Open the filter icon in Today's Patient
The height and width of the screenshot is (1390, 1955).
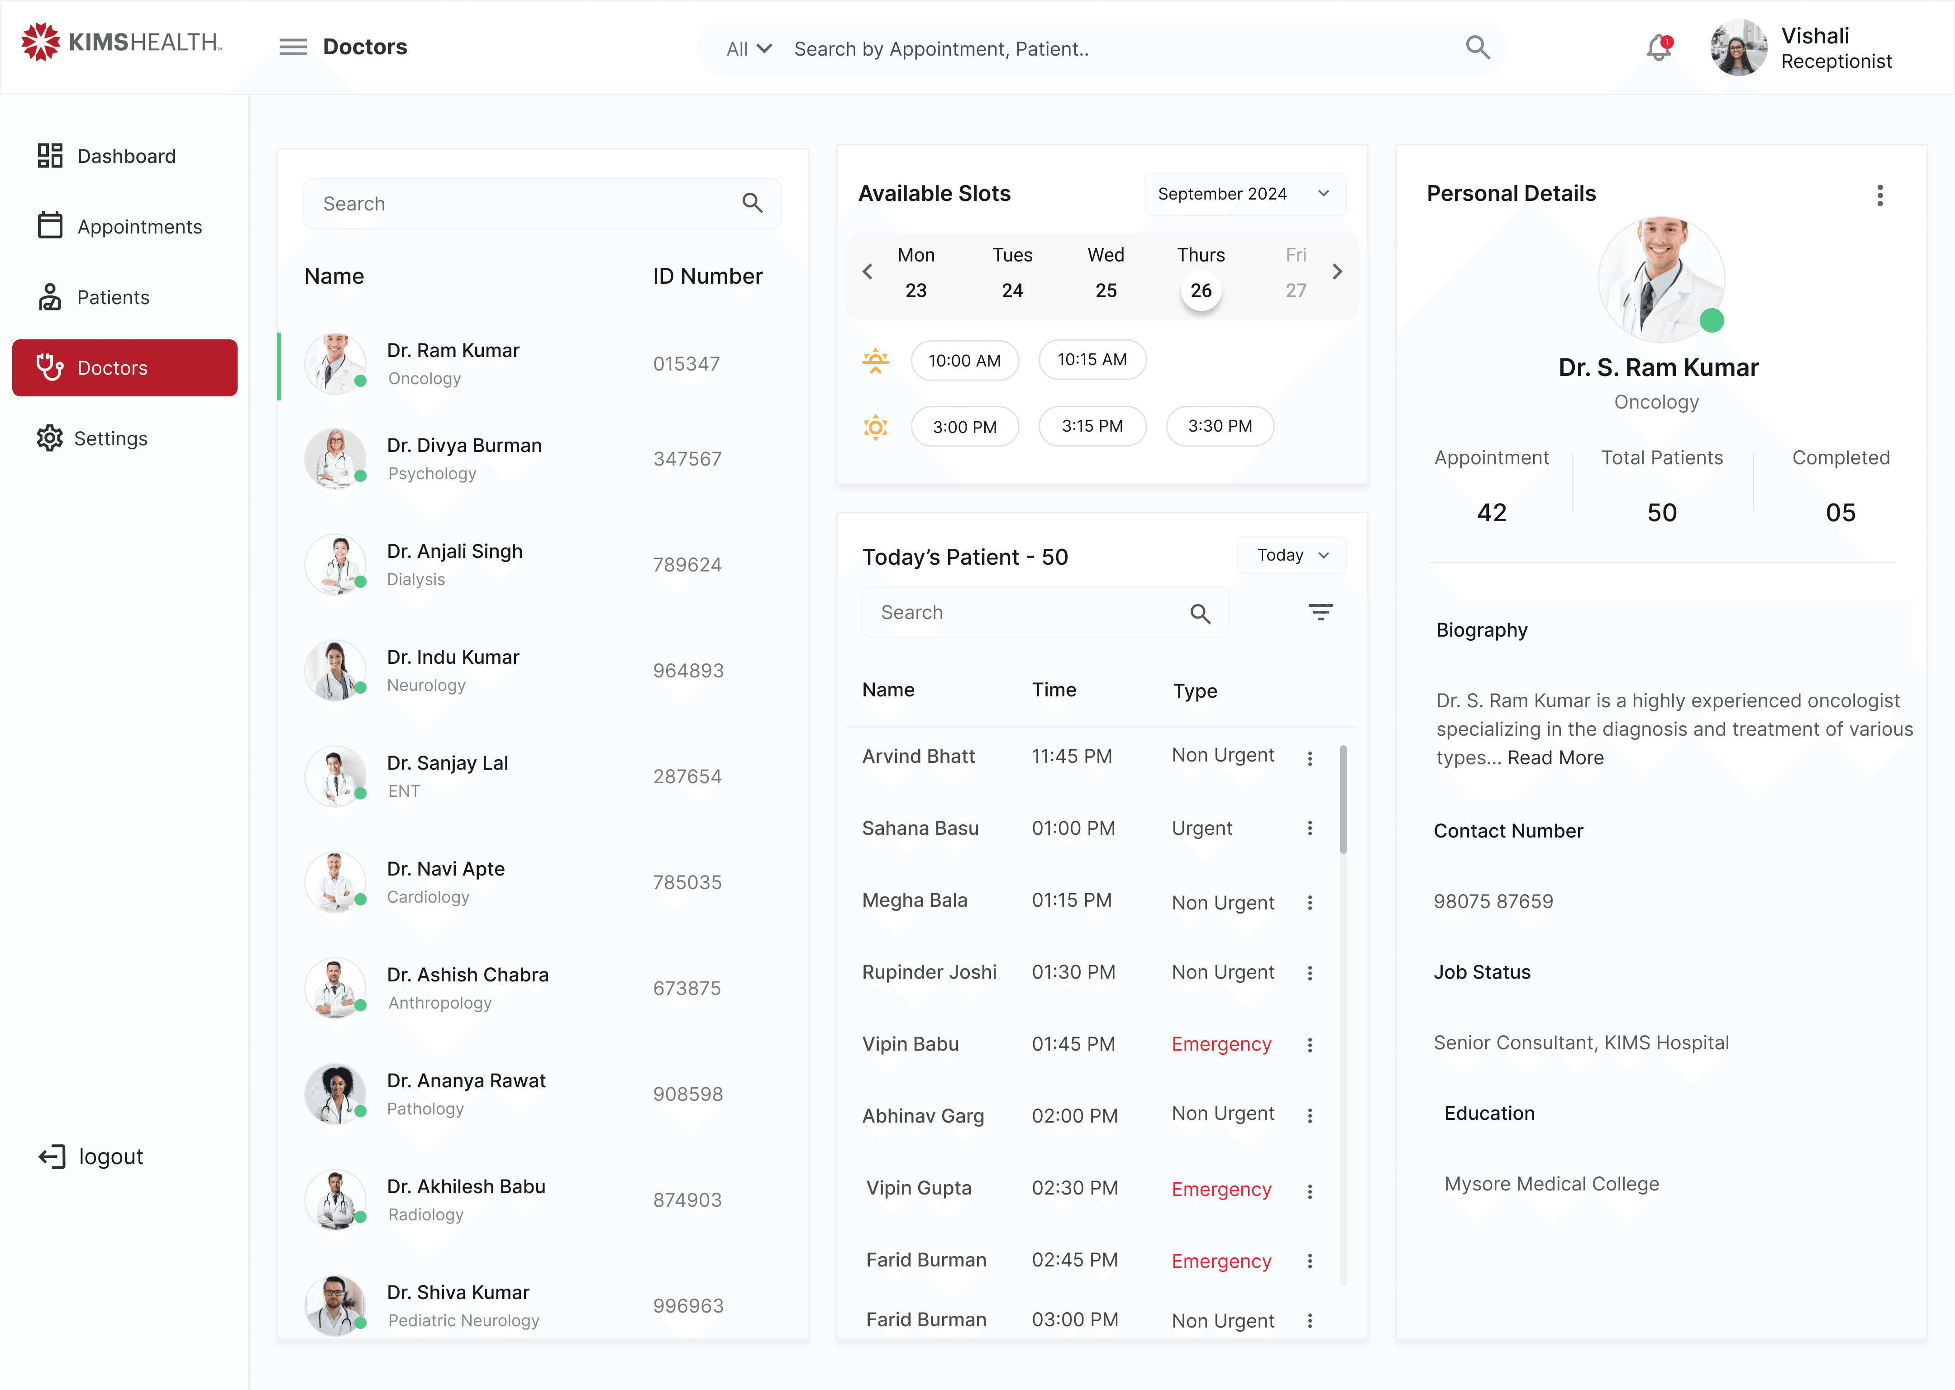click(x=1320, y=612)
